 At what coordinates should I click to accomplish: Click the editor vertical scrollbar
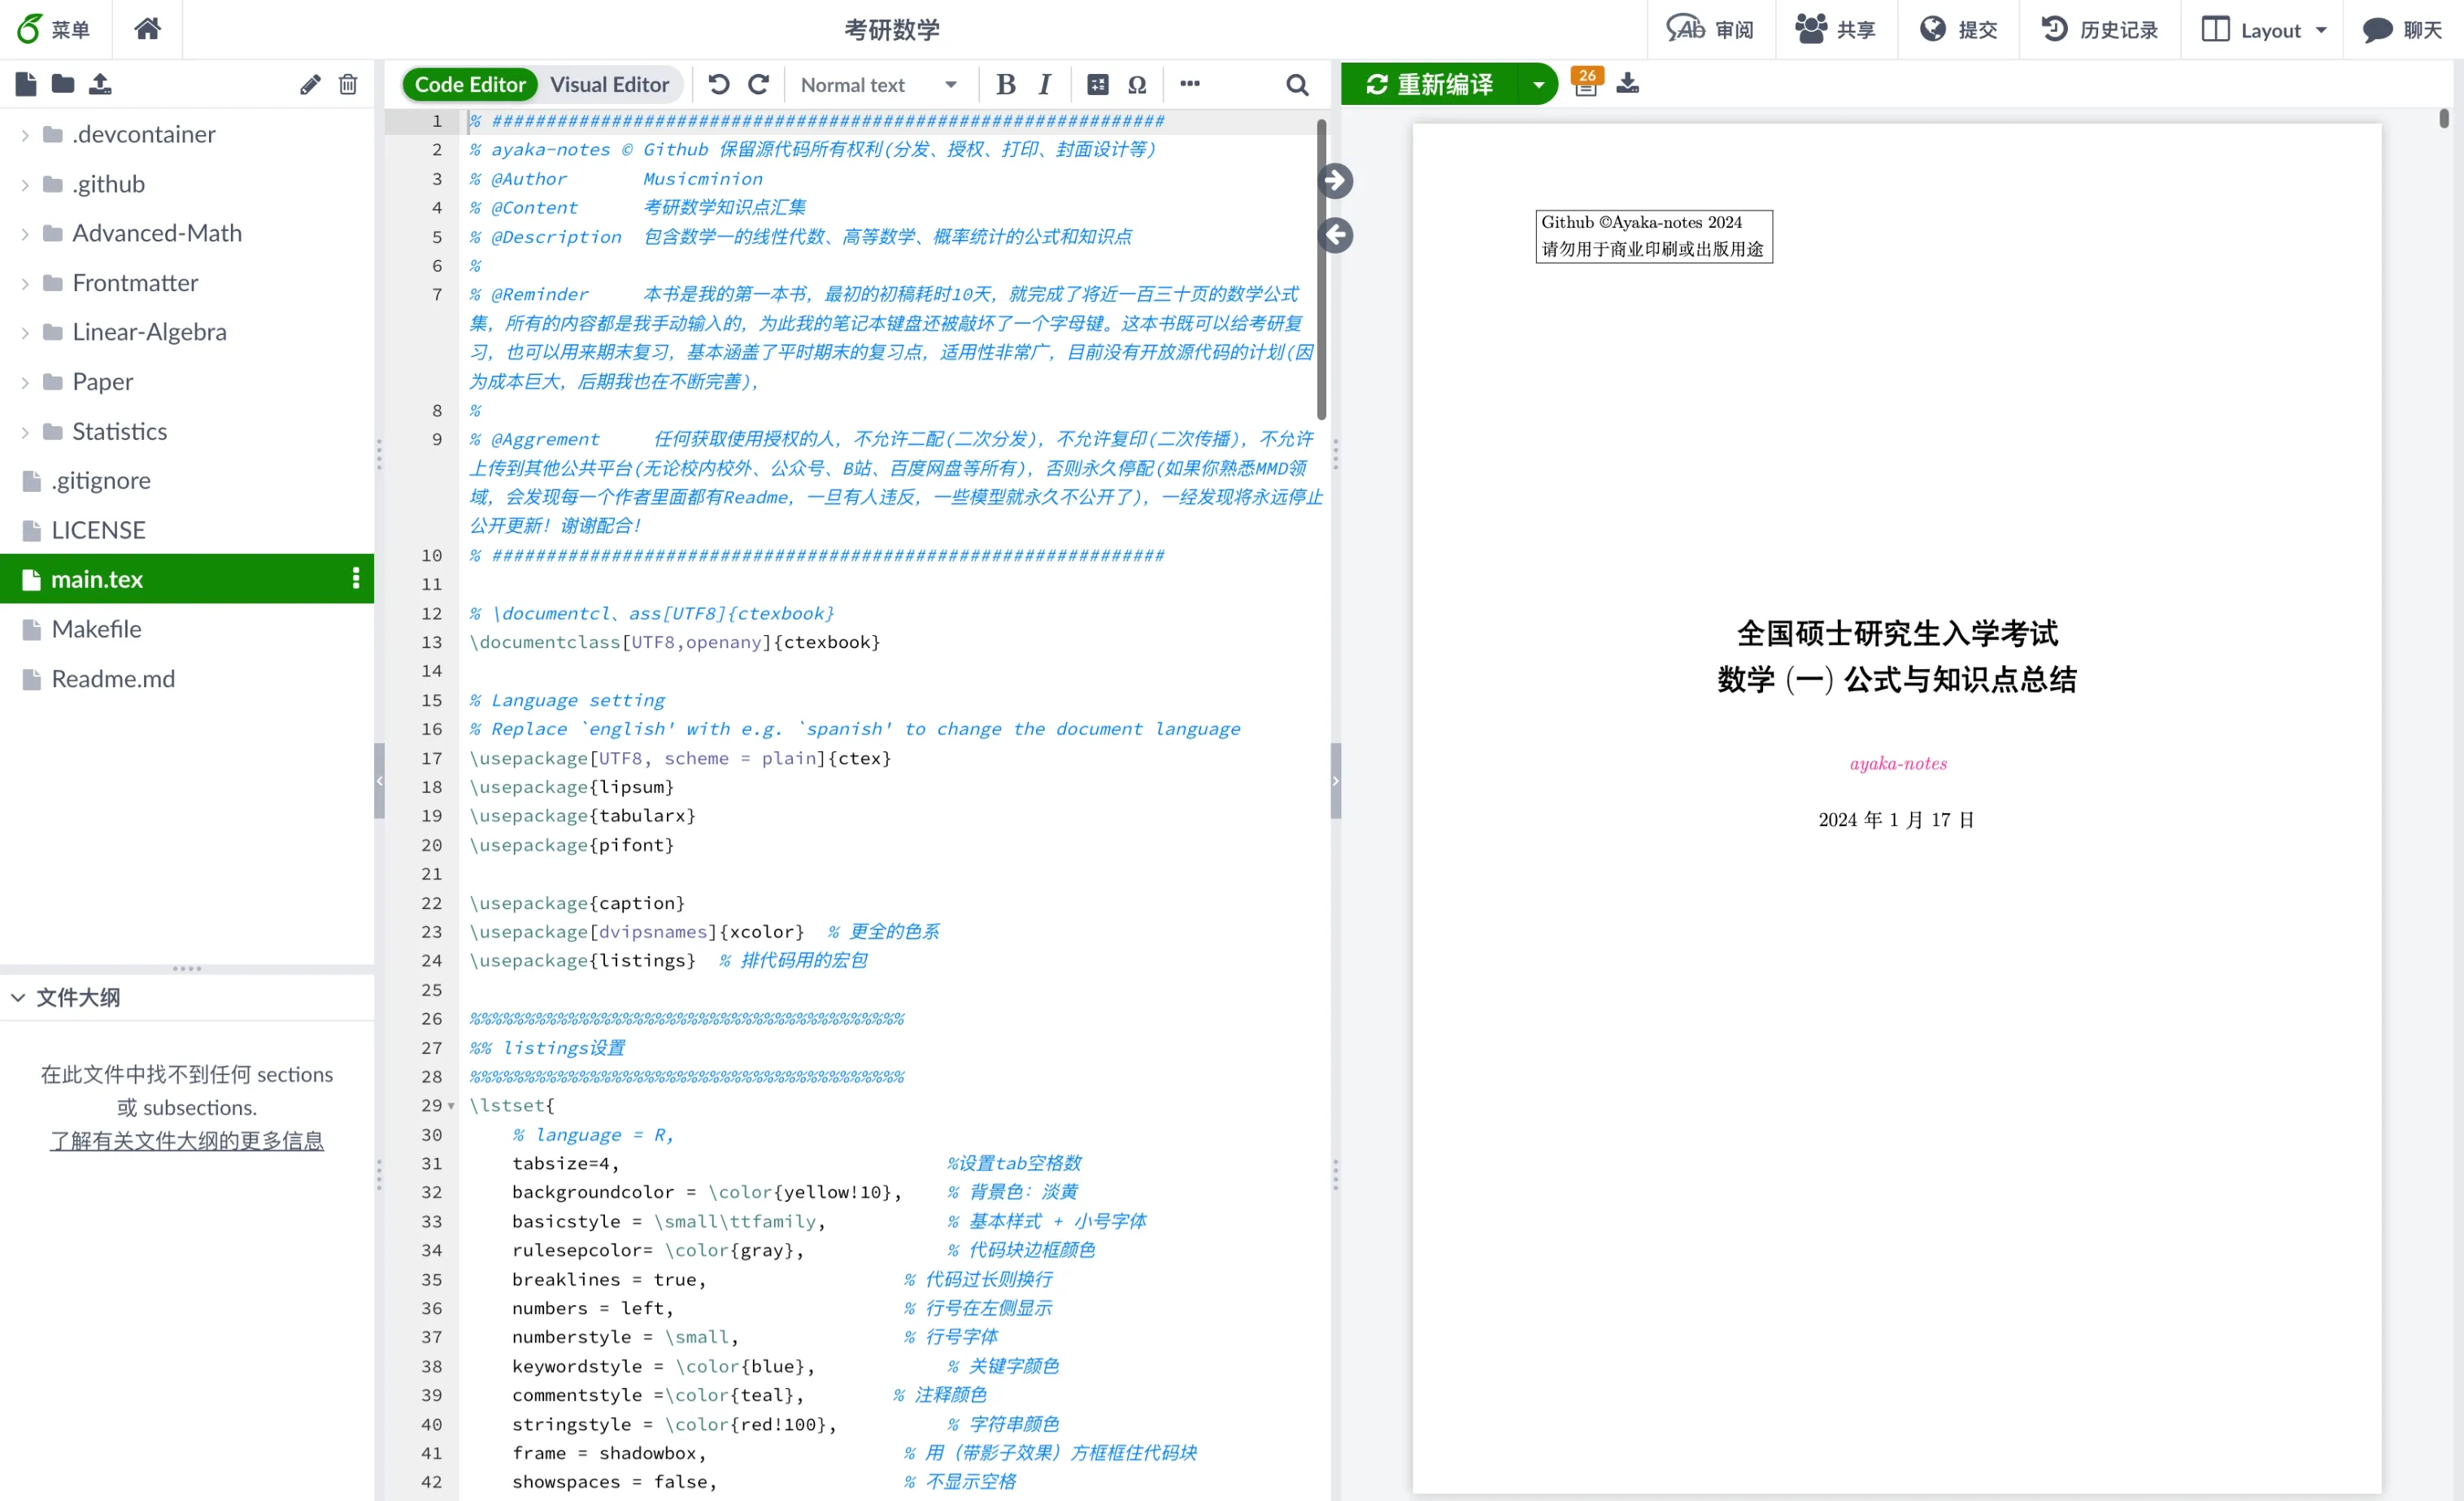tap(1321, 270)
